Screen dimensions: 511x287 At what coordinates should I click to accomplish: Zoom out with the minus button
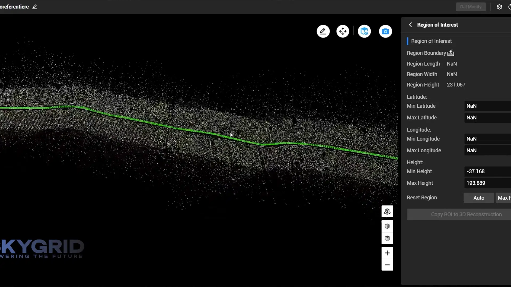click(387, 265)
